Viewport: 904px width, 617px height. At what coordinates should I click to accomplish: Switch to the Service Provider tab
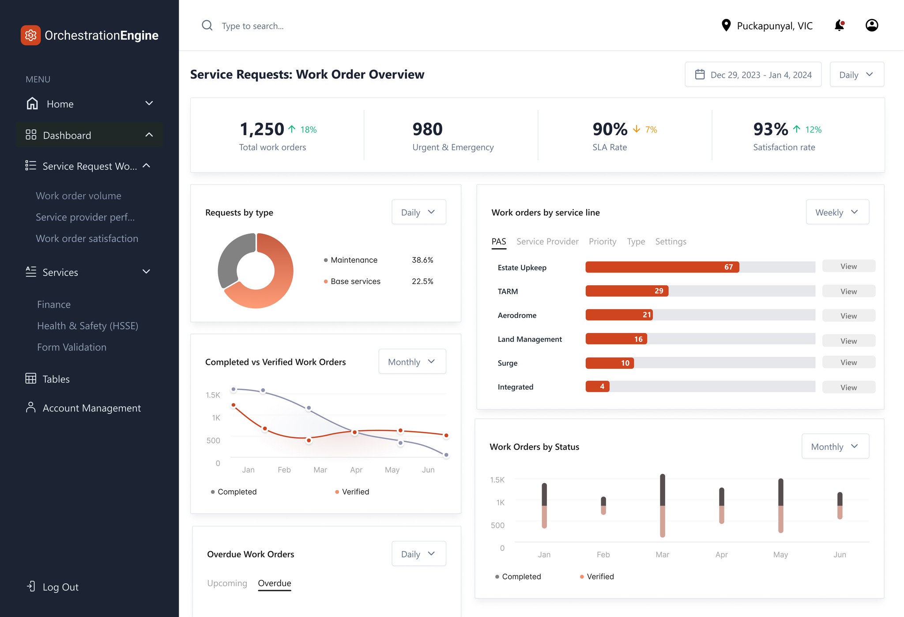[547, 242]
